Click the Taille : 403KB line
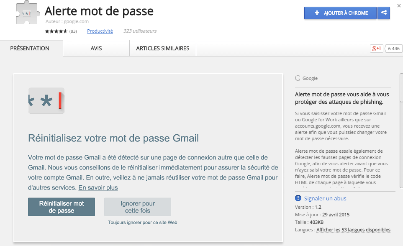403x246 pixels. 309,222
